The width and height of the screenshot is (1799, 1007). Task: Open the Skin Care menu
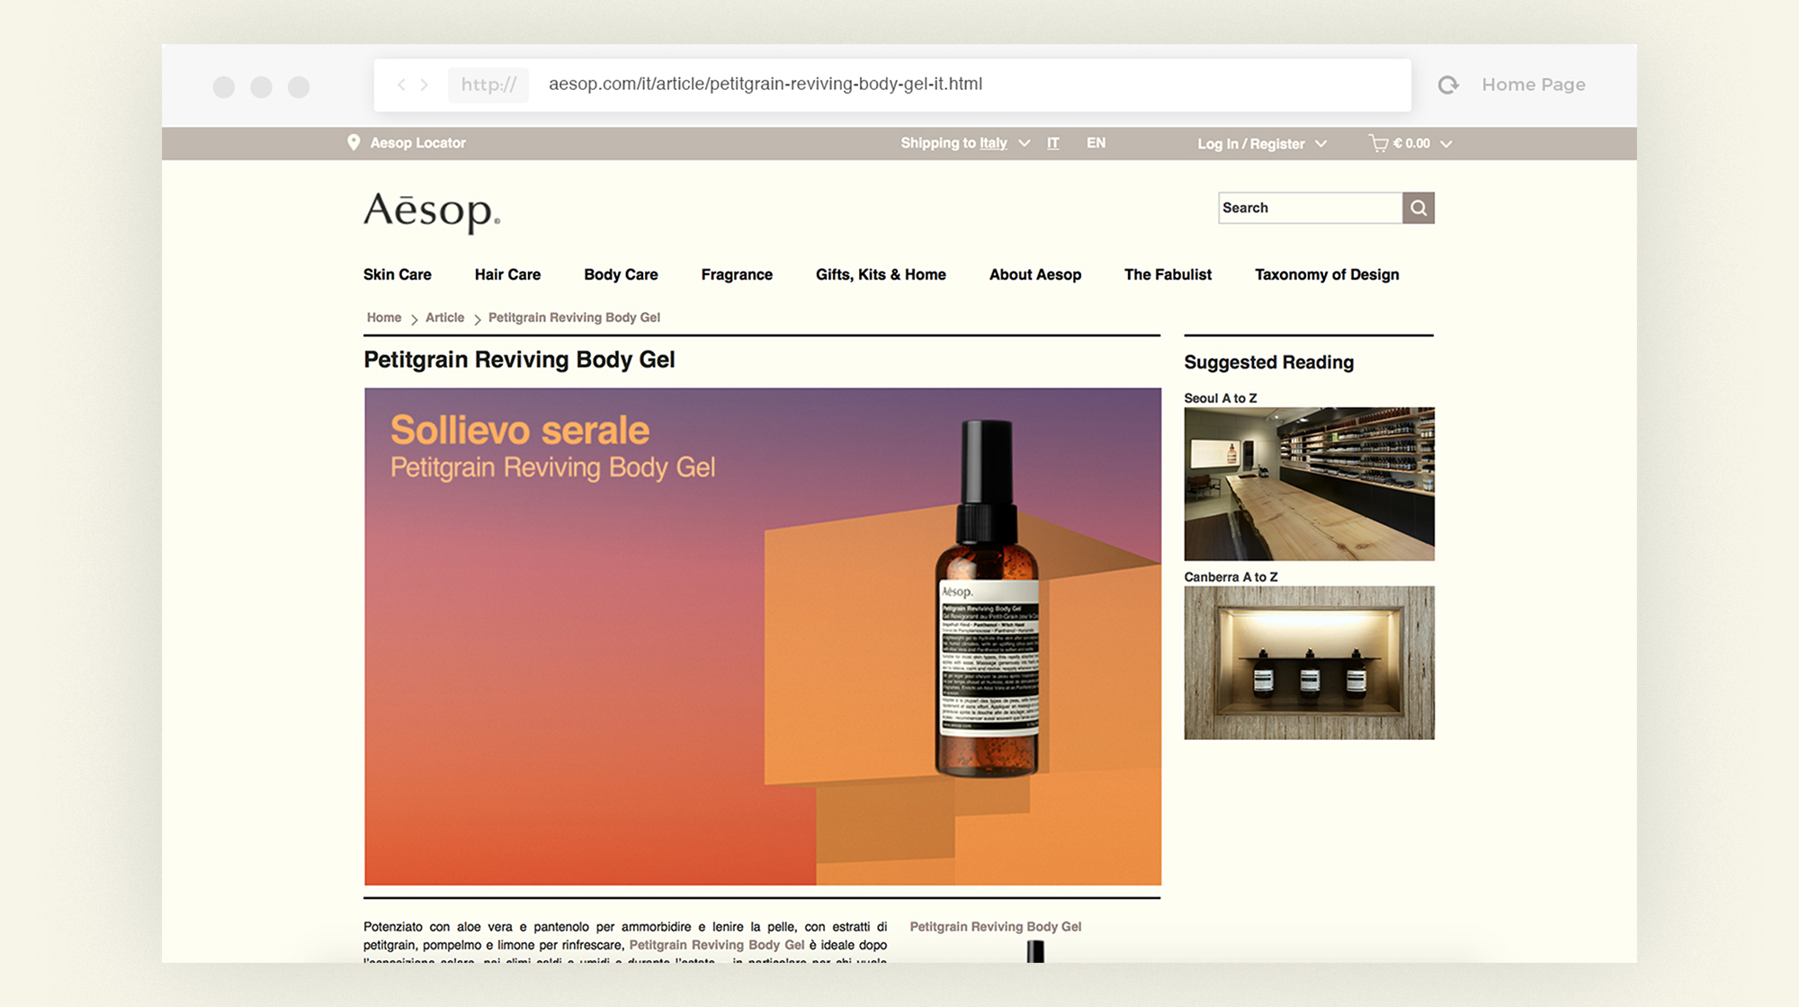[398, 274]
